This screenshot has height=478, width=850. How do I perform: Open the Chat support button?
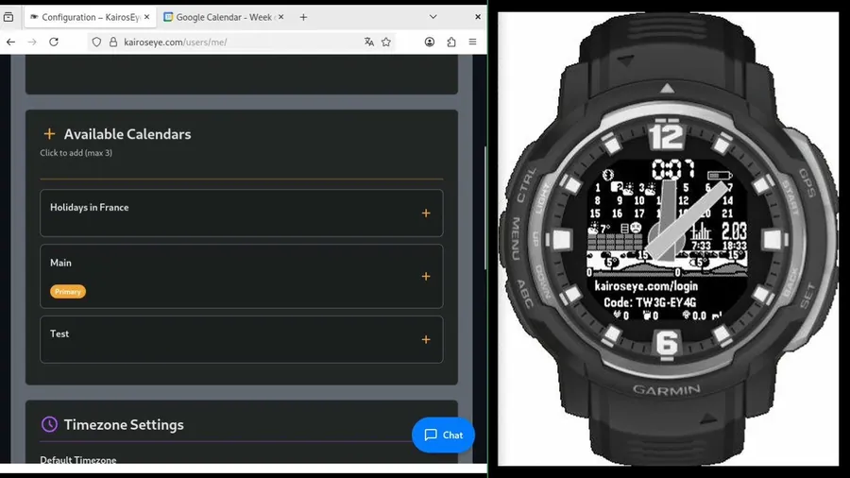tap(443, 435)
